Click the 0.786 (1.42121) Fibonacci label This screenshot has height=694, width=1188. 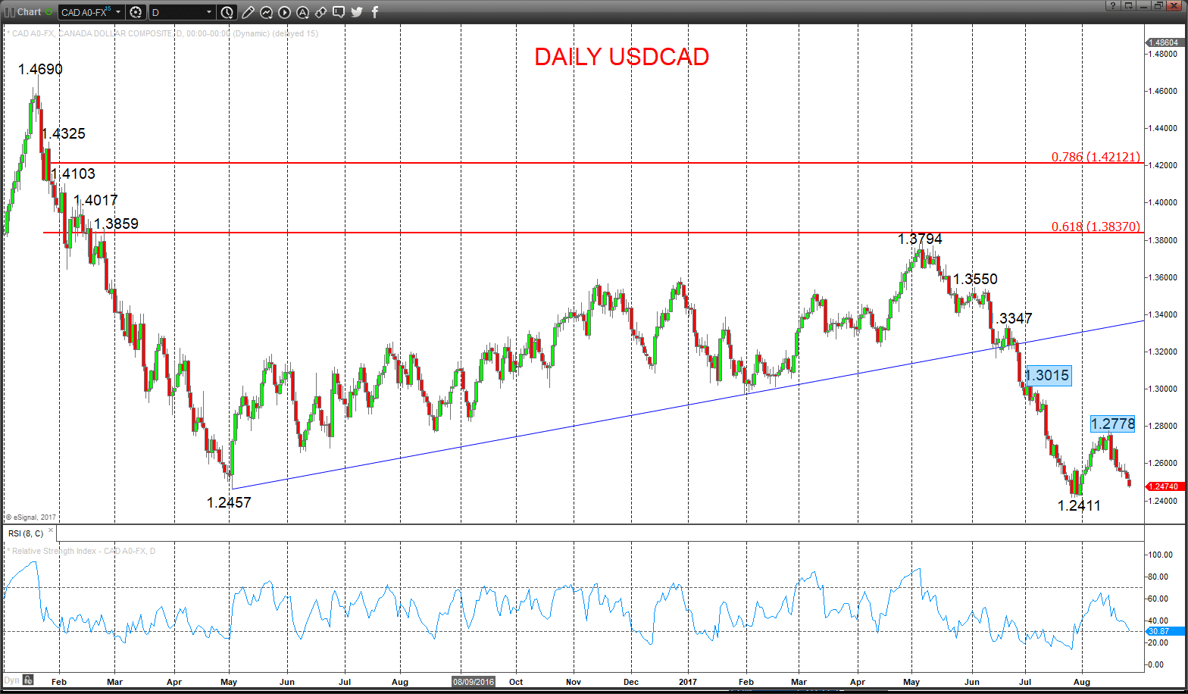click(x=1096, y=157)
